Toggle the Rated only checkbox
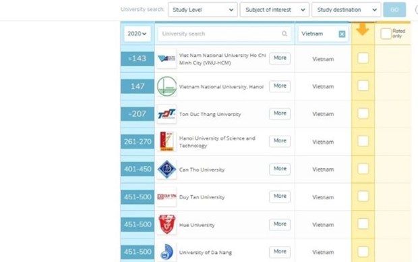Image resolution: width=418 pixels, height=262 pixels. (386, 34)
